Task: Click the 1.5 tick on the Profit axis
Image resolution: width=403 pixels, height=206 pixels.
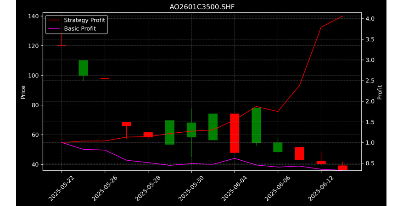Action: (369, 122)
